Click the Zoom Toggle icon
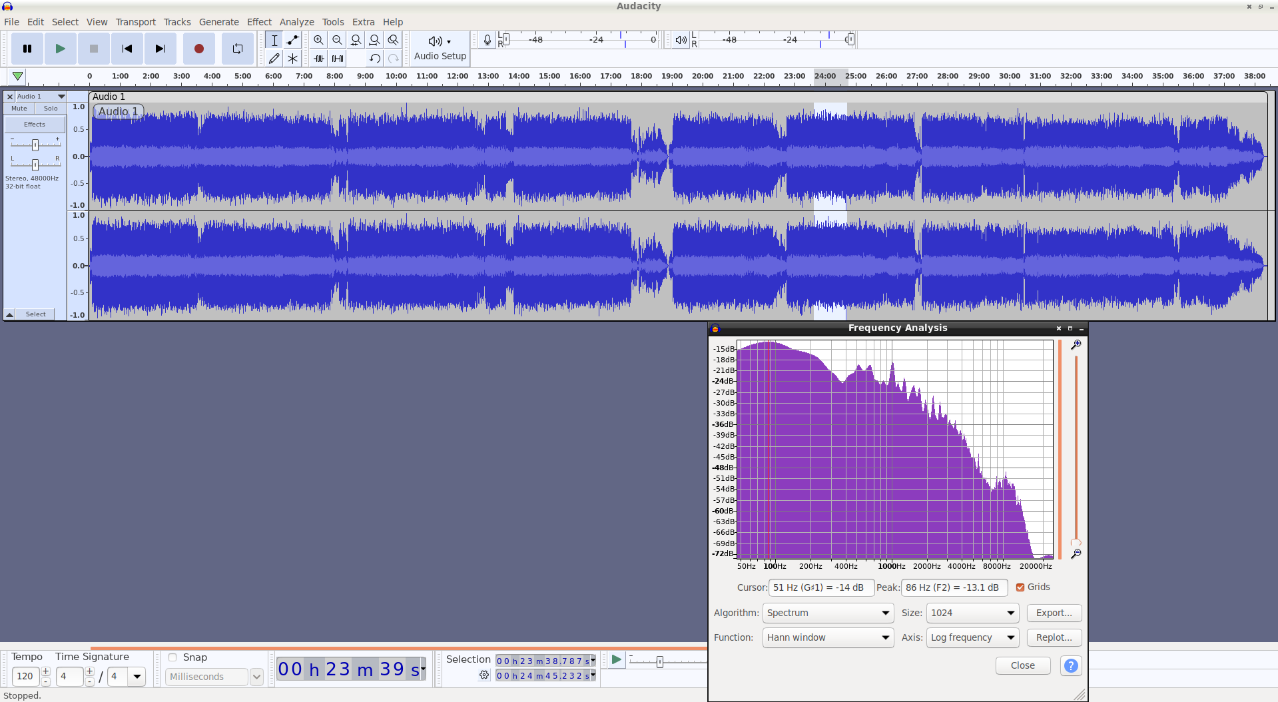 [x=394, y=40]
